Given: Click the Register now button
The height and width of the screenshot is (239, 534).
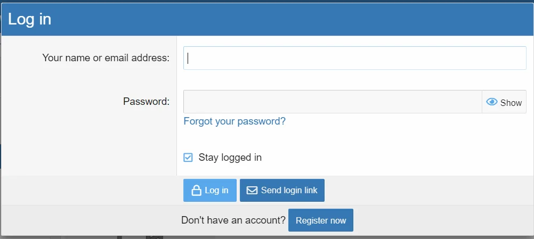Looking at the screenshot, I should (x=321, y=220).
